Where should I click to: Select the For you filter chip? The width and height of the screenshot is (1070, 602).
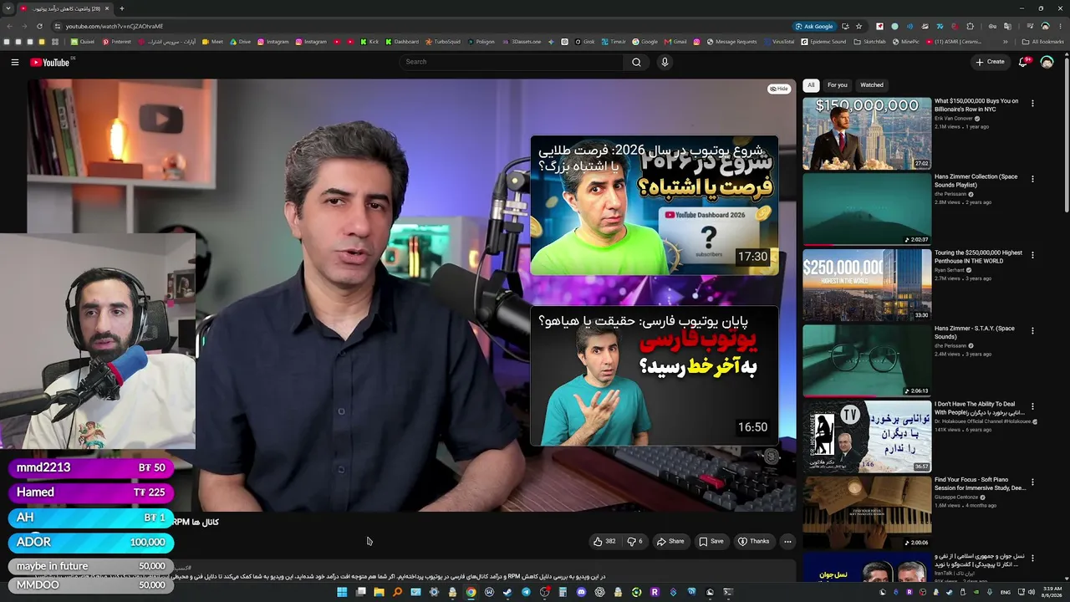[838, 85]
